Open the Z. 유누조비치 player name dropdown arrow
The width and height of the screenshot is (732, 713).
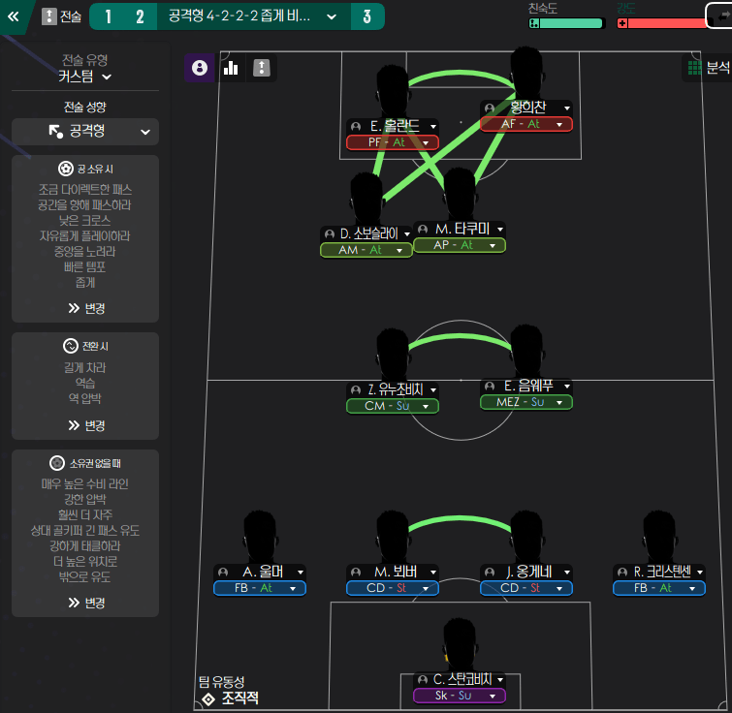433,389
